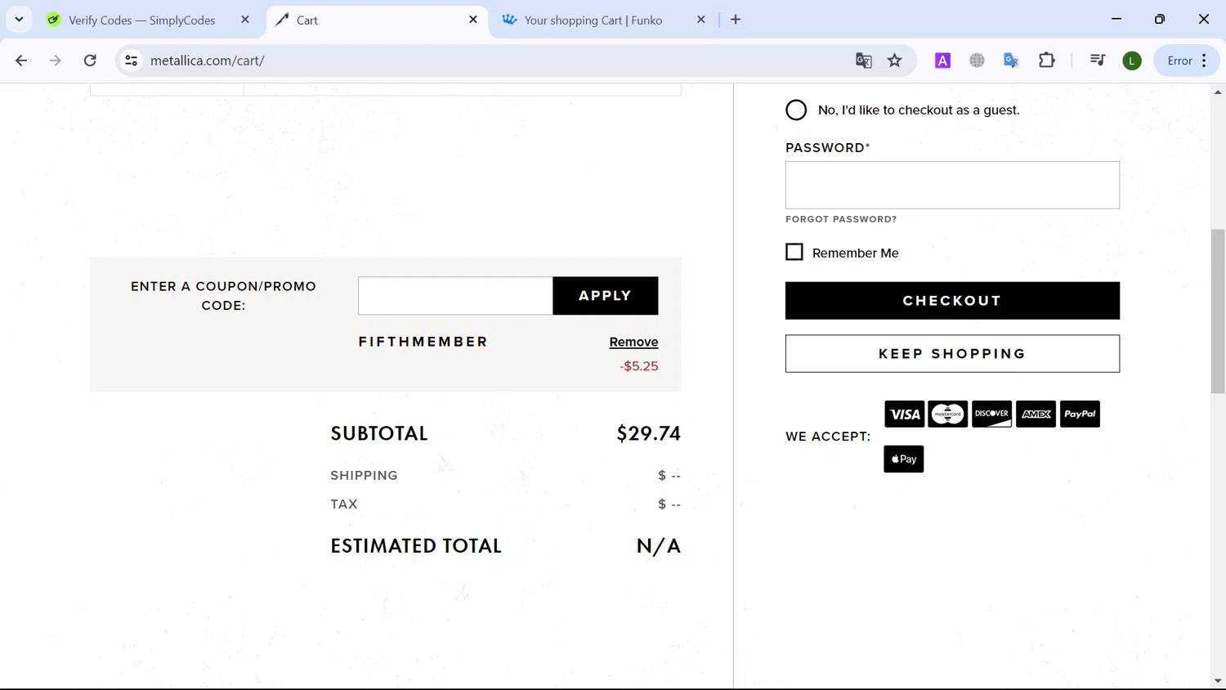Viewport: 1226px width, 690px height.
Task: Open site information icon in address bar
Action: [x=131, y=60]
